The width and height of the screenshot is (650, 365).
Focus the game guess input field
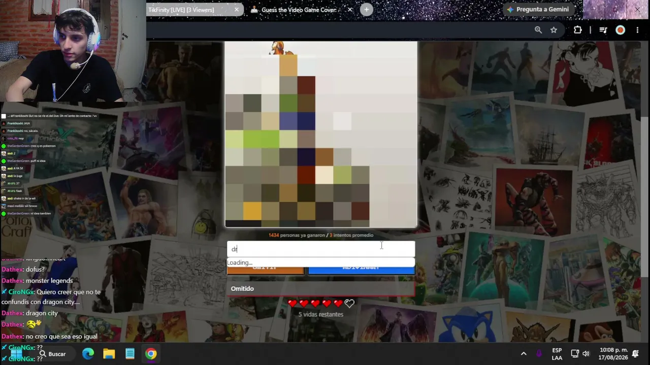click(x=321, y=249)
